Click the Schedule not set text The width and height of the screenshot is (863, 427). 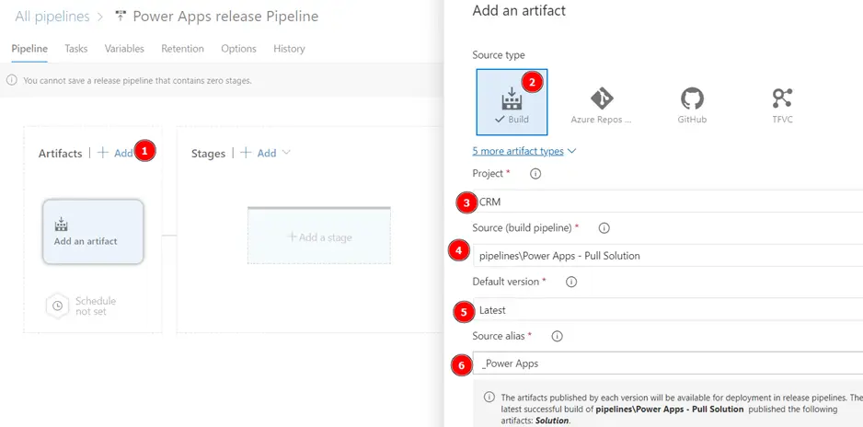pos(96,306)
